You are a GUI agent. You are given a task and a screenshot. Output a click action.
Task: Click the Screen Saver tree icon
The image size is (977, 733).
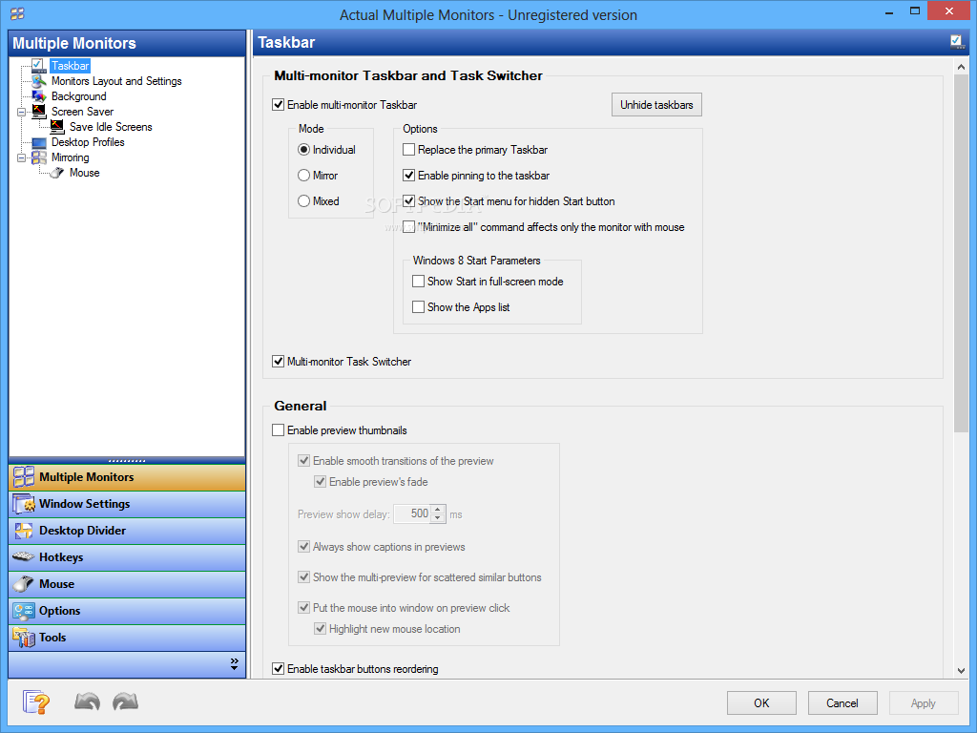coord(38,112)
